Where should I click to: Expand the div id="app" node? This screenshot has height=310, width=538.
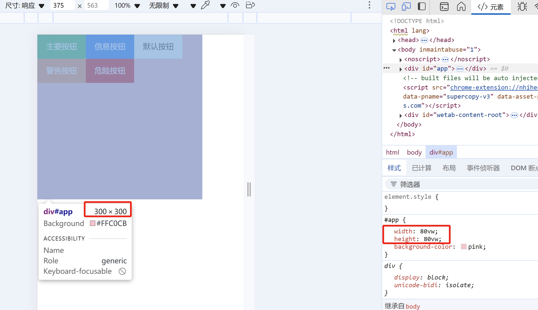(401, 69)
